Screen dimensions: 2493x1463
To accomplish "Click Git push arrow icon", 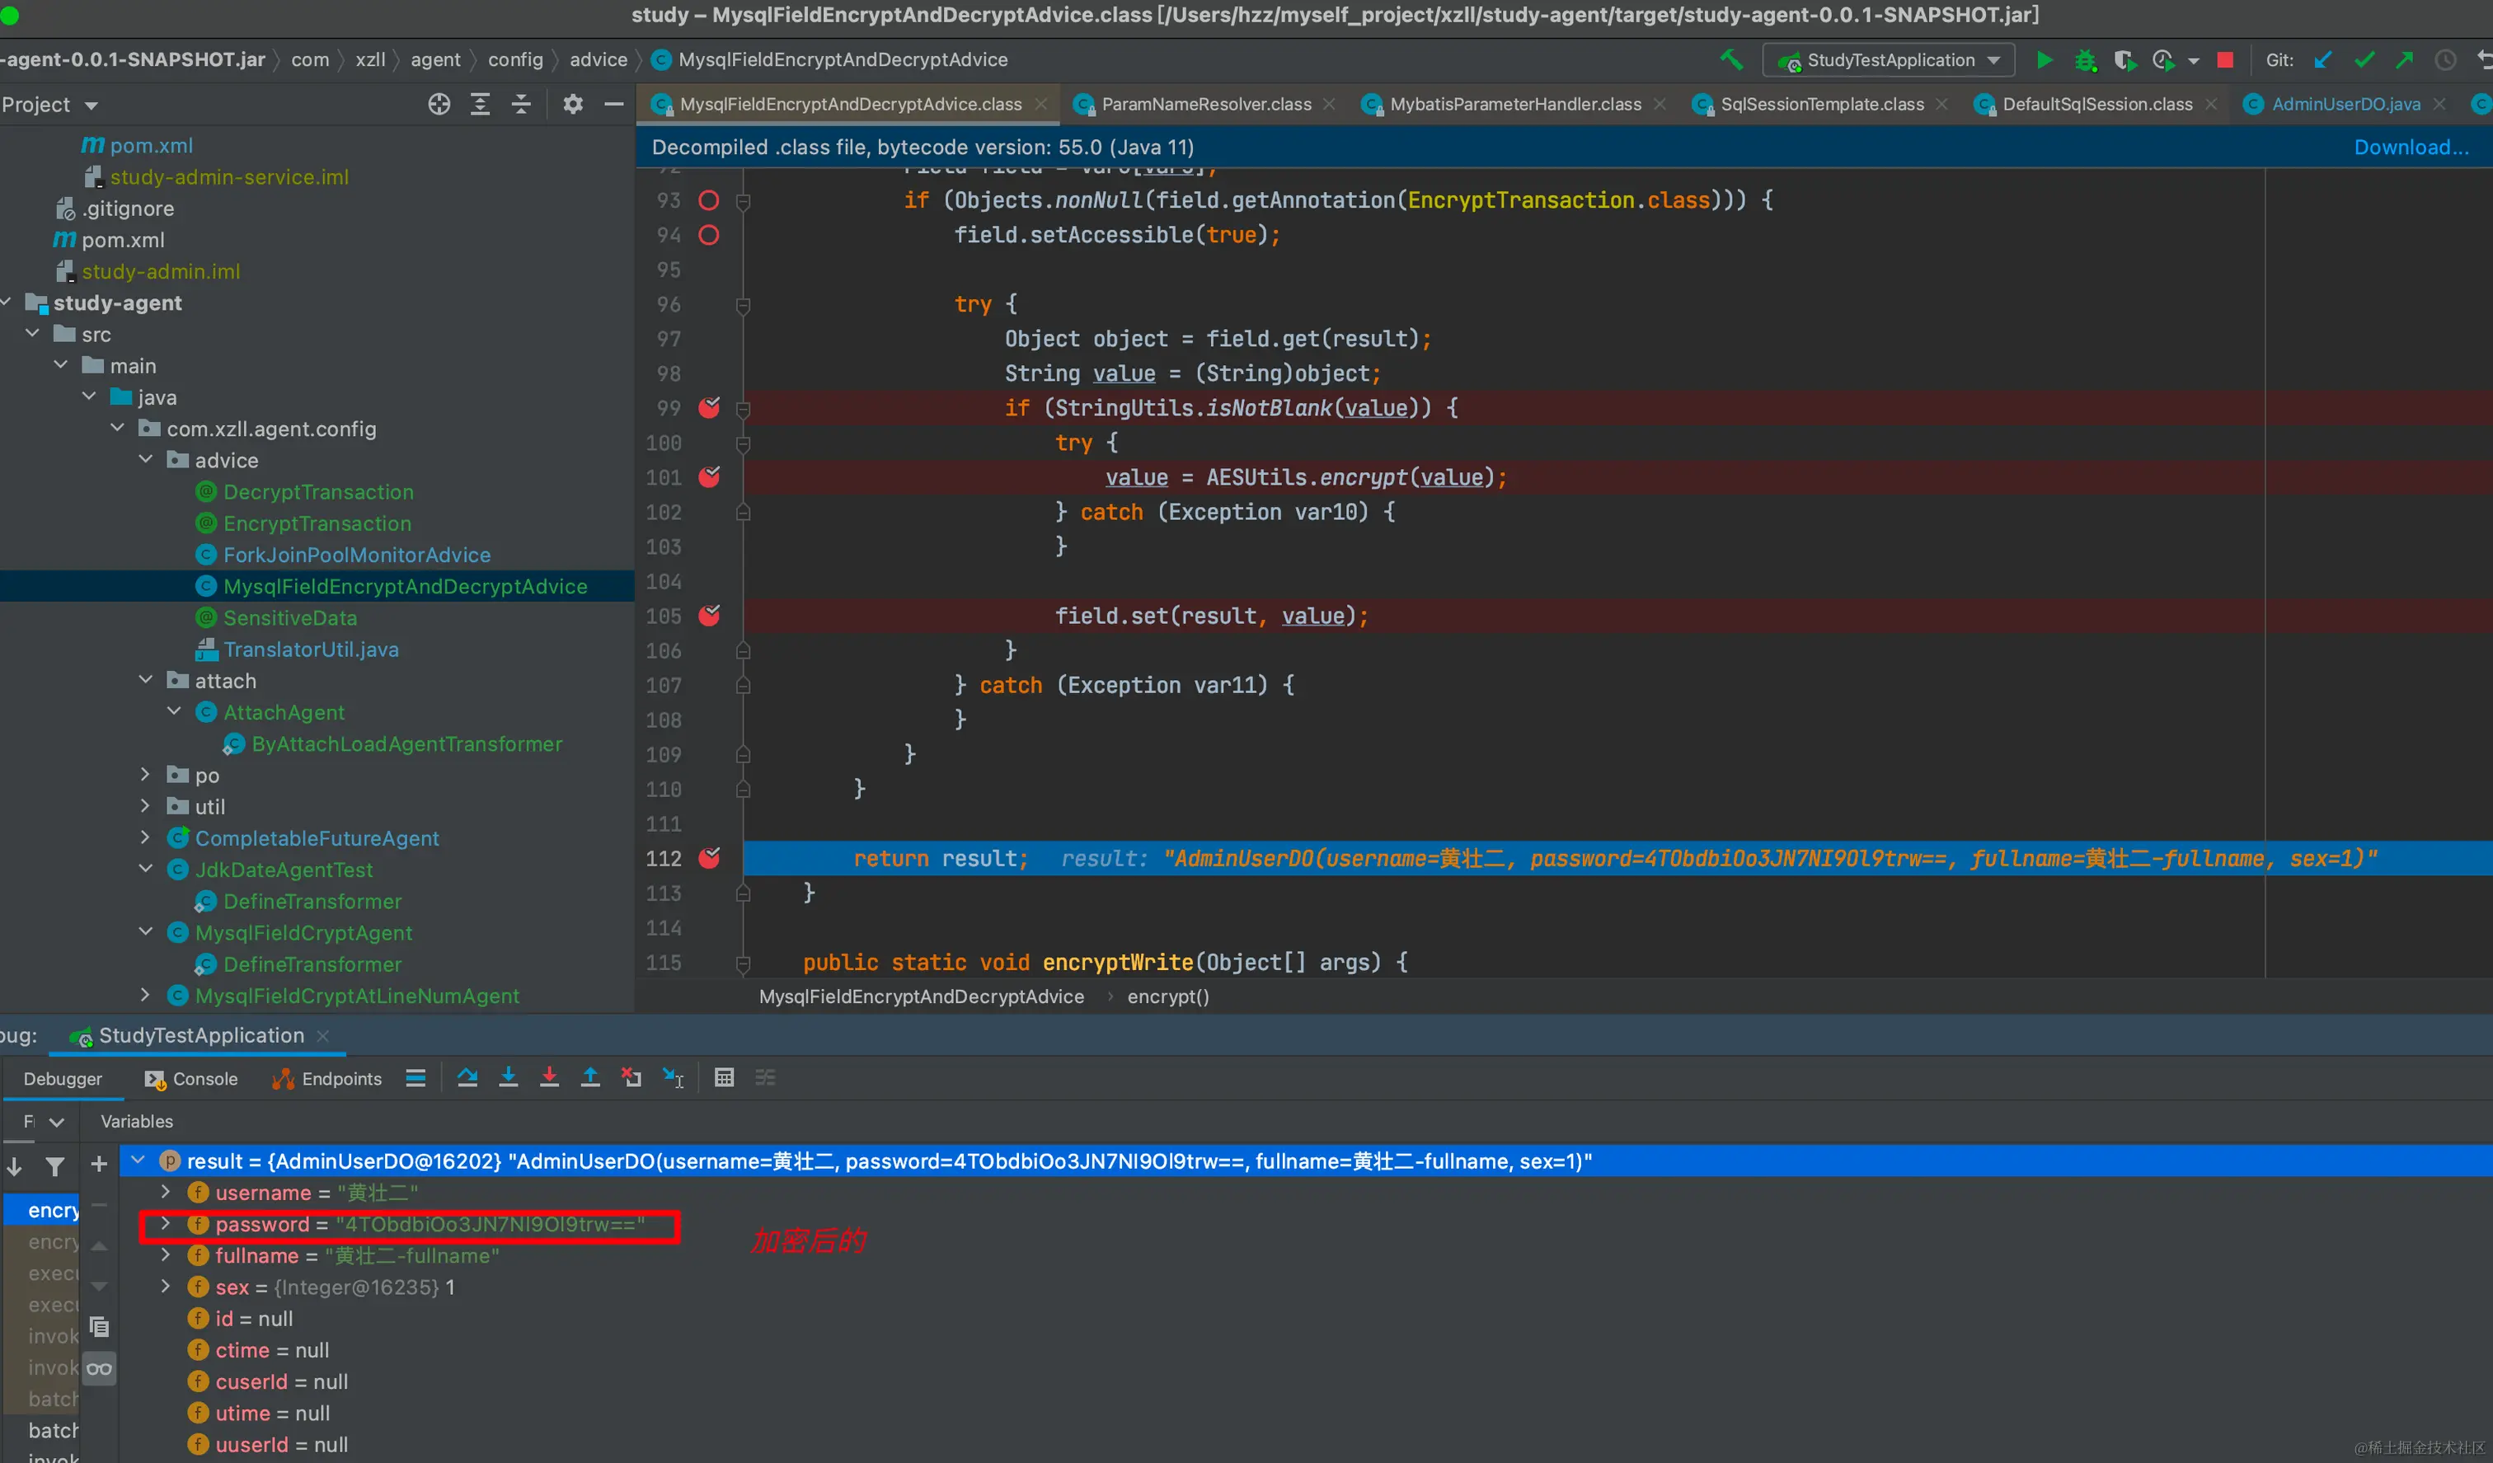I will pos(2404,60).
